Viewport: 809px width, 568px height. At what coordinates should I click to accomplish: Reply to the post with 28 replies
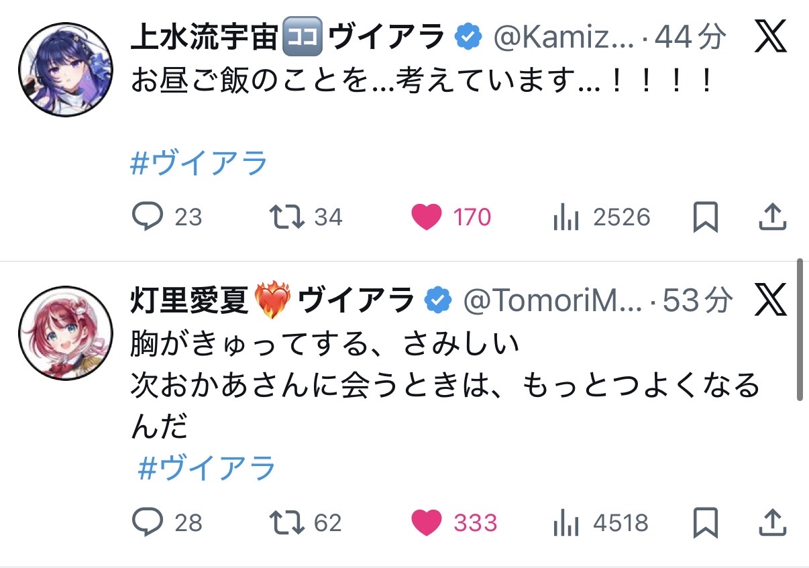point(147,522)
